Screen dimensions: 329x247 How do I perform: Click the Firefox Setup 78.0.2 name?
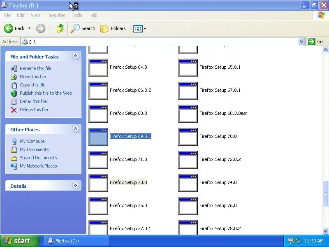pyautogui.click(x=220, y=228)
